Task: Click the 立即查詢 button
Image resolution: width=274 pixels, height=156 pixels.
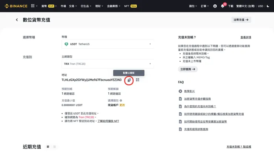Action: (x=188, y=69)
